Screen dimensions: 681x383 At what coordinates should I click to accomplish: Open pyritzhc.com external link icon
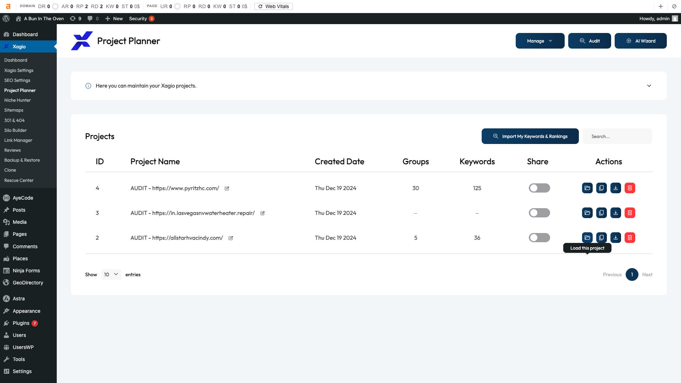[x=227, y=188]
